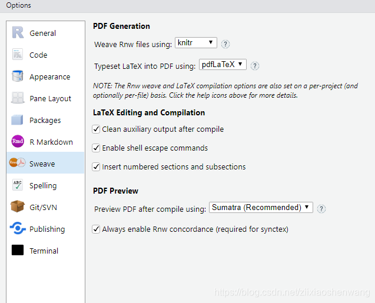
Task: Switch to the Terminal options section
Action: tap(44, 251)
